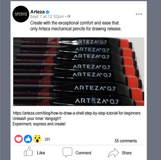Open the arteza.com shell drawing tutorial link

(x=77, y=113)
